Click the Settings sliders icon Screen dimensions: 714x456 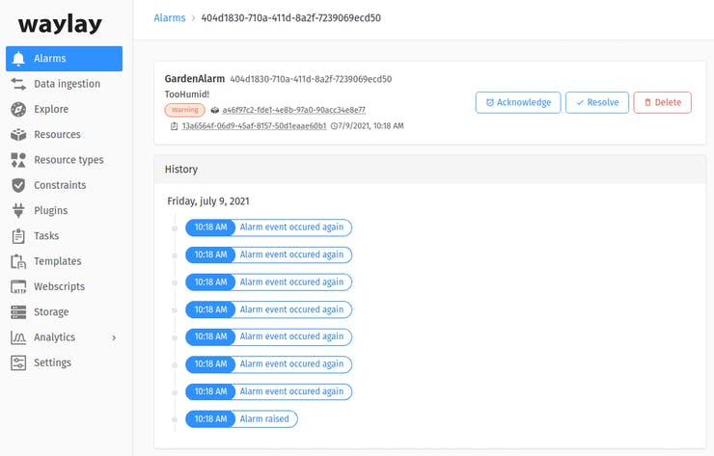pyautogui.click(x=18, y=362)
